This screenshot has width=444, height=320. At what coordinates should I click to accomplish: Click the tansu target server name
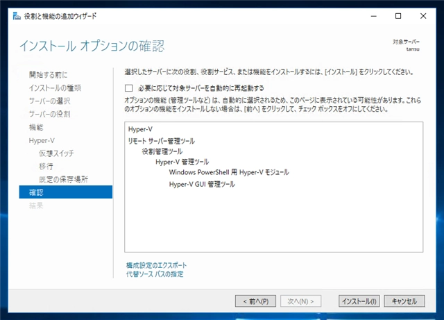[x=413, y=49]
